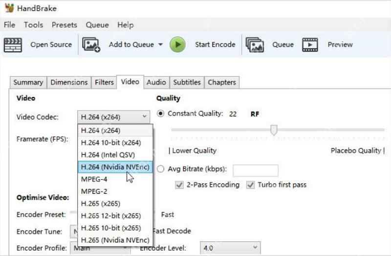Click the HandBrake pineapple logo icon
Image resolution: width=391 pixels, height=256 pixels.
[x=9, y=8]
